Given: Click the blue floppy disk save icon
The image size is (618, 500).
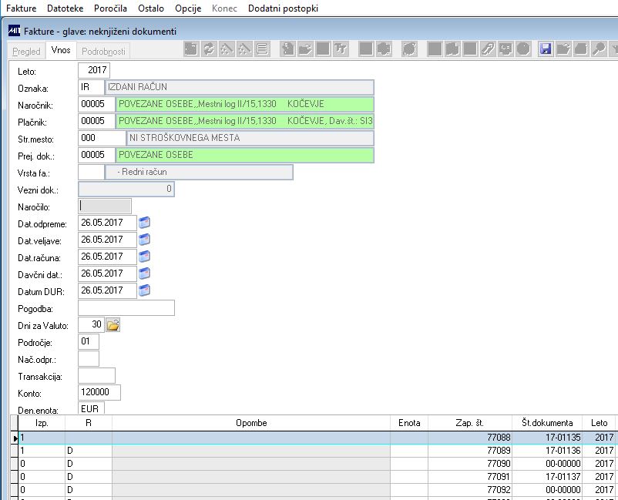Looking at the screenshot, I should (x=546, y=49).
